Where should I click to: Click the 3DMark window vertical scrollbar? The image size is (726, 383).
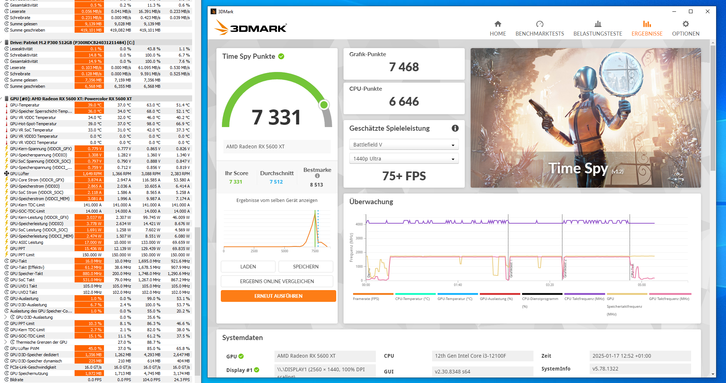[713, 108]
